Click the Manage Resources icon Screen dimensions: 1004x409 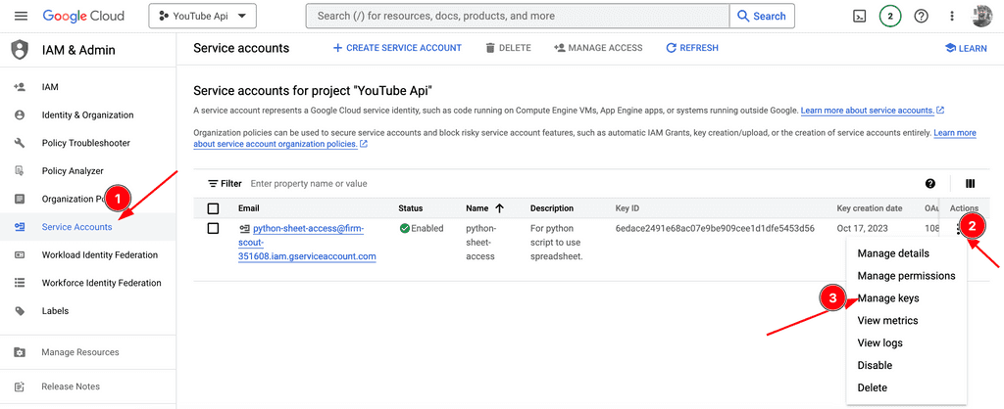point(20,352)
